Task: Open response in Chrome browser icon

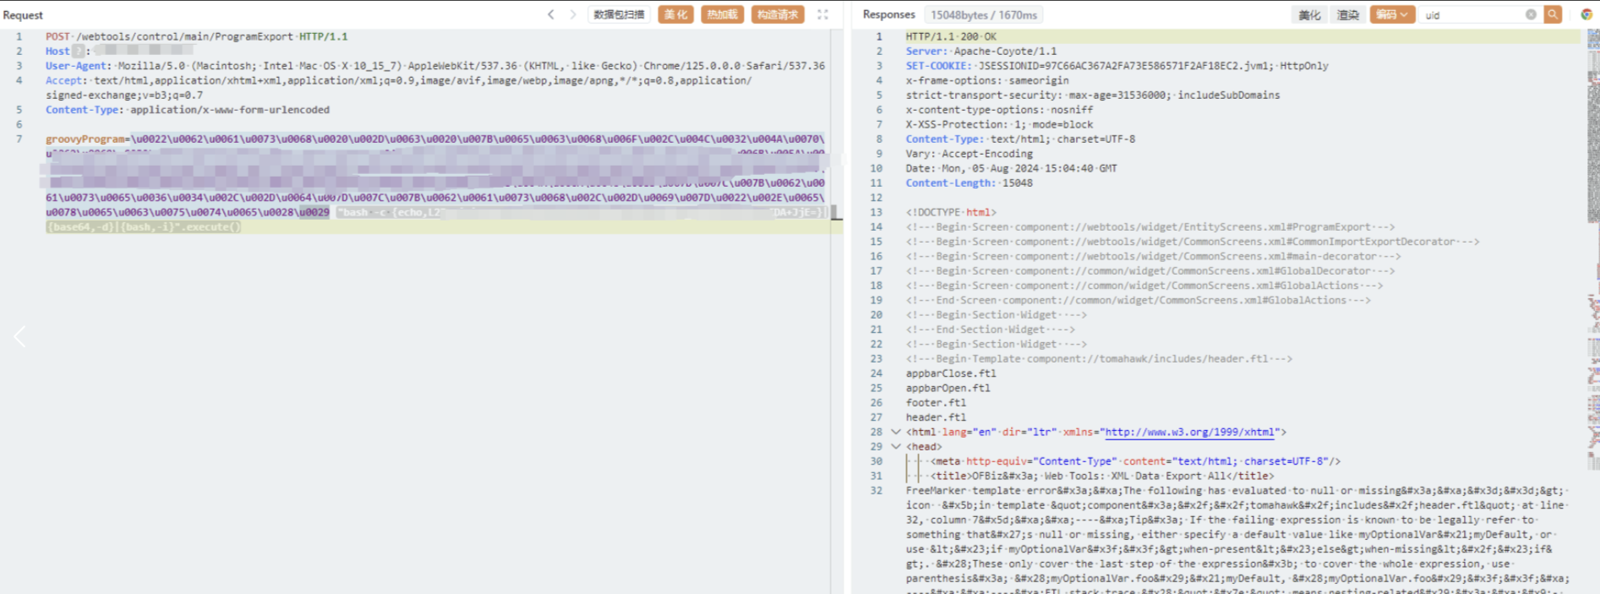Action: (1586, 14)
